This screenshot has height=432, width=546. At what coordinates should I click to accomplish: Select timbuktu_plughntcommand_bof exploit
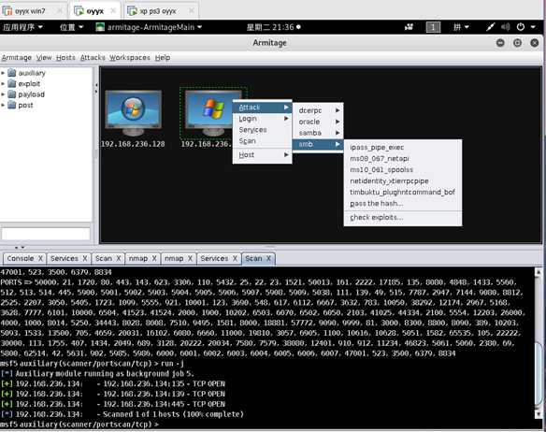point(403,192)
